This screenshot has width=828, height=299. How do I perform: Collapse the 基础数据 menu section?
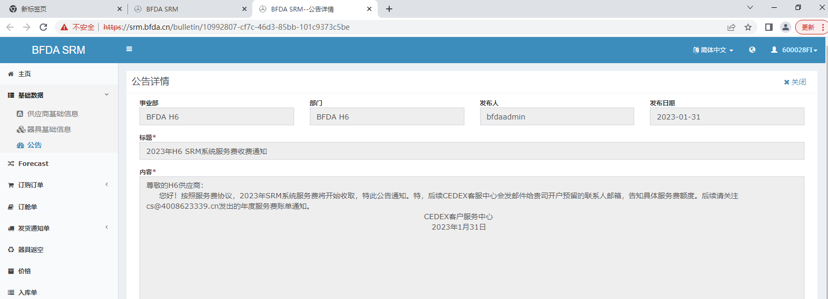(x=59, y=95)
